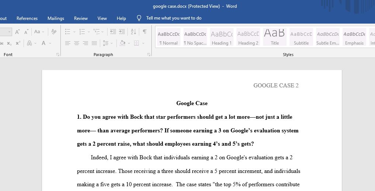Viewport: 375px width, 191px height.
Task: Apply the No Spacing style
Action: coord(195,37)
